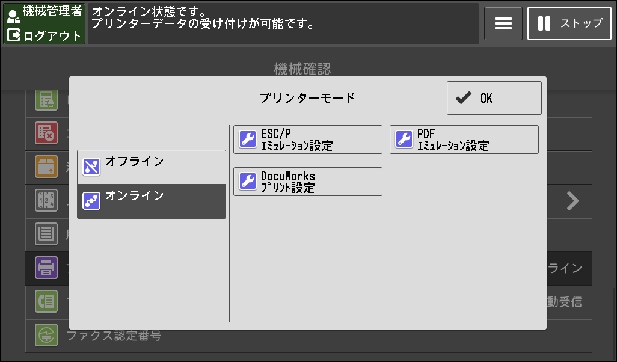The width and height of the screenshot is (617, 362).
Task: Click the wrench icon for ESC/P settings
Action: [248, 140]
